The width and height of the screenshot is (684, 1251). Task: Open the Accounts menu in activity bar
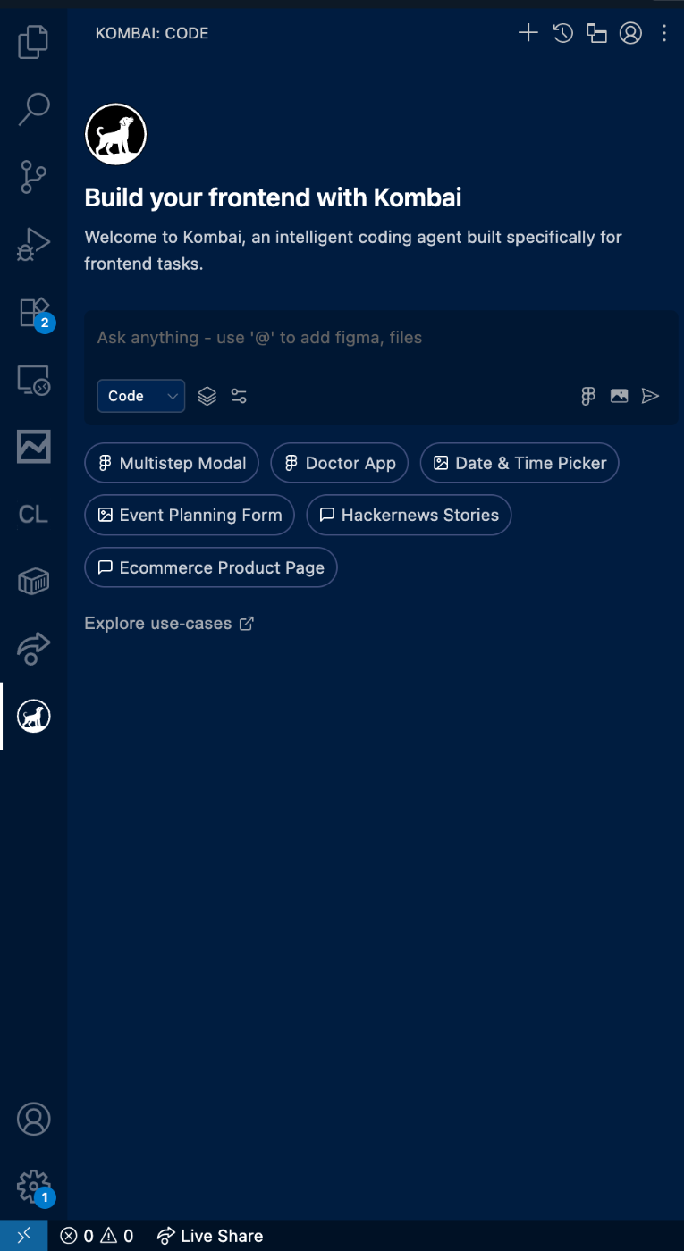[x=33, y=1119]
